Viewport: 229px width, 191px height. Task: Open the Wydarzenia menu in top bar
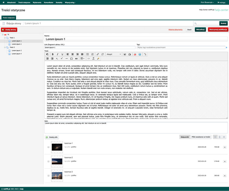coord(37,2)
